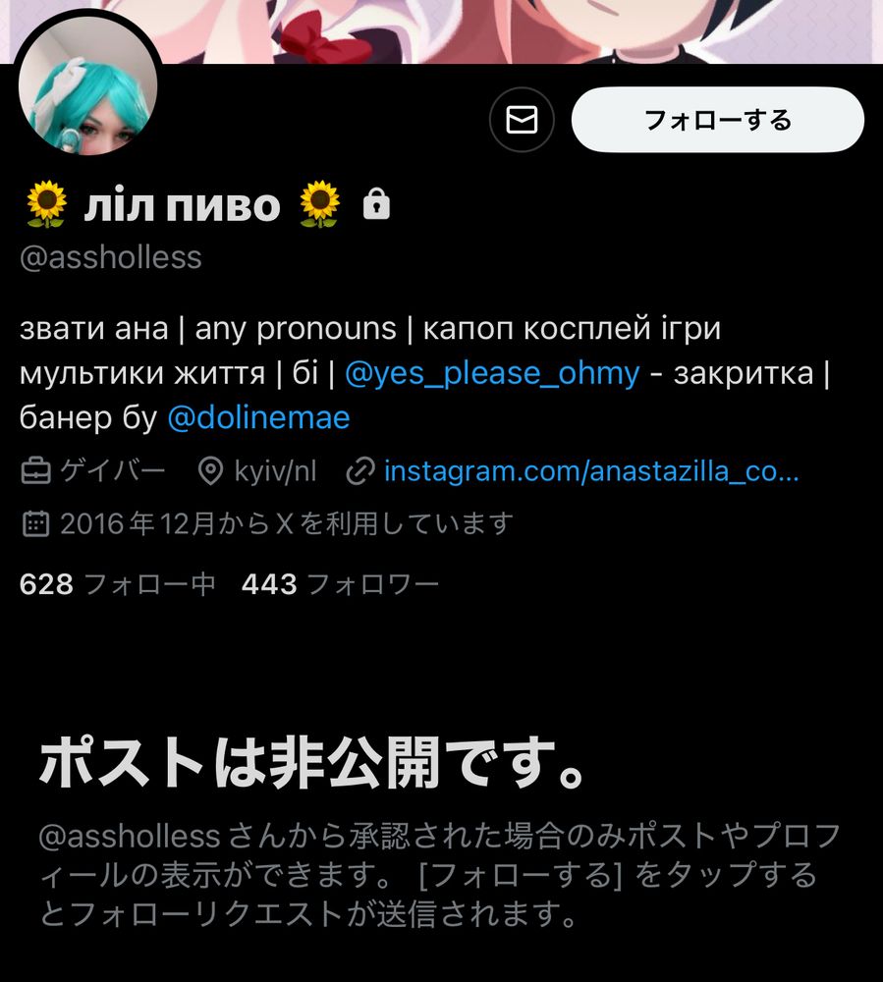Viewport: 883px width, 982px height.
Task: Tap the calendar icon beside join date
Action: click(35, 523)
